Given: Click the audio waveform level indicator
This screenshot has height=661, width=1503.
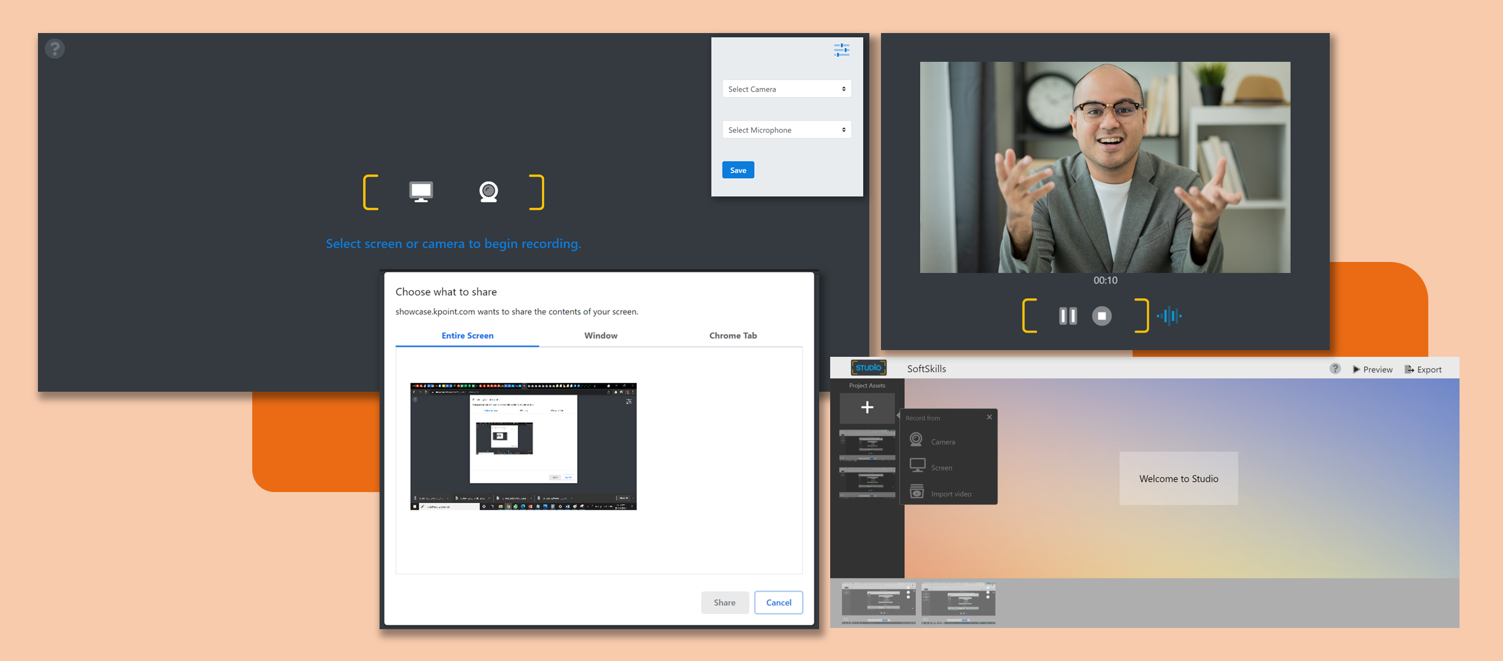Looking at the screenshot, I should pos(1169,316).
